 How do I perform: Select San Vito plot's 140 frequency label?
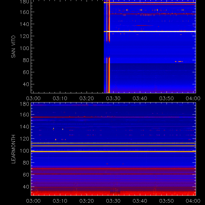coord(24,24)
